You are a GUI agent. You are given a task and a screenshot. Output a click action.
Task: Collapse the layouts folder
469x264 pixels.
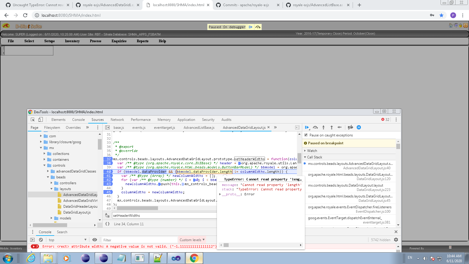click(52, 189)
